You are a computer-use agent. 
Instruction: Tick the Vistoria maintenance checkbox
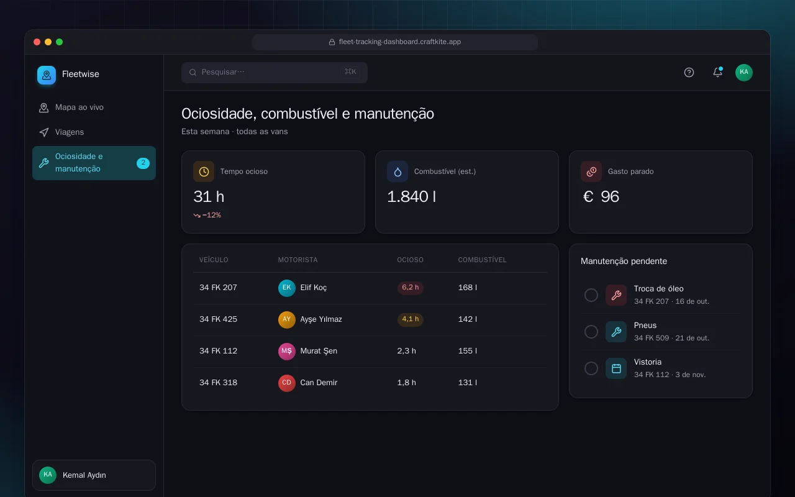[591, 368]
